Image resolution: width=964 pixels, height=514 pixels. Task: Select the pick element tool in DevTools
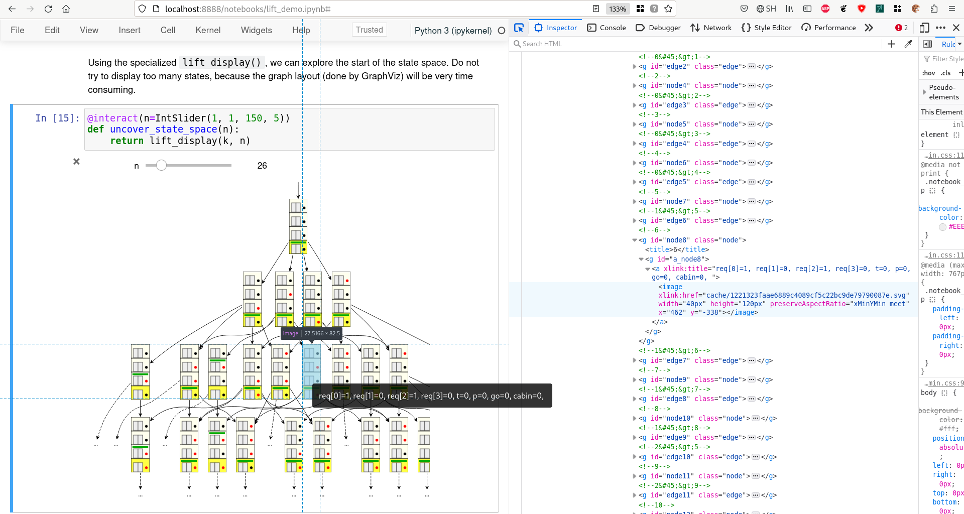519,28
